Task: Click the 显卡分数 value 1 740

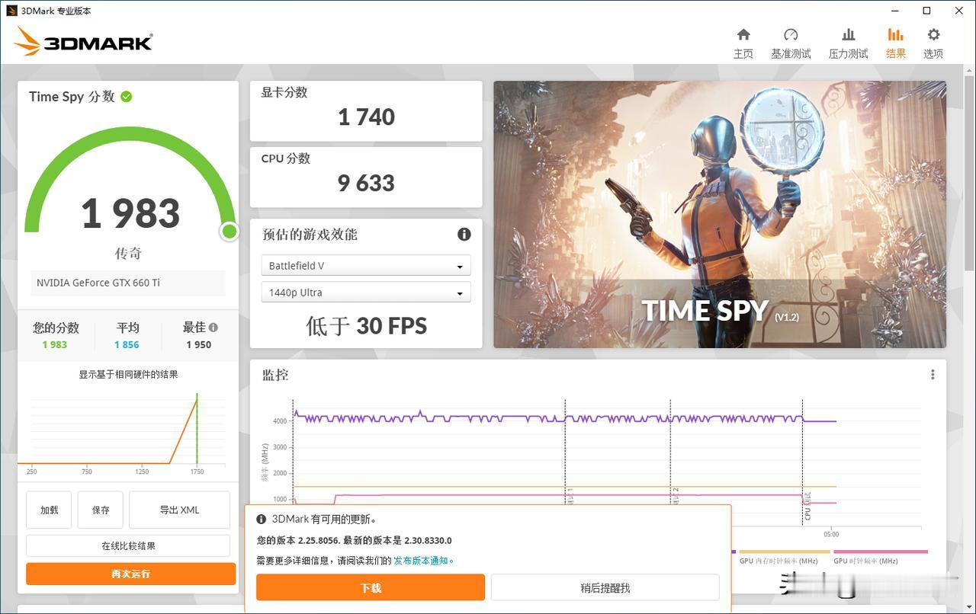Action: pos(367,117)
